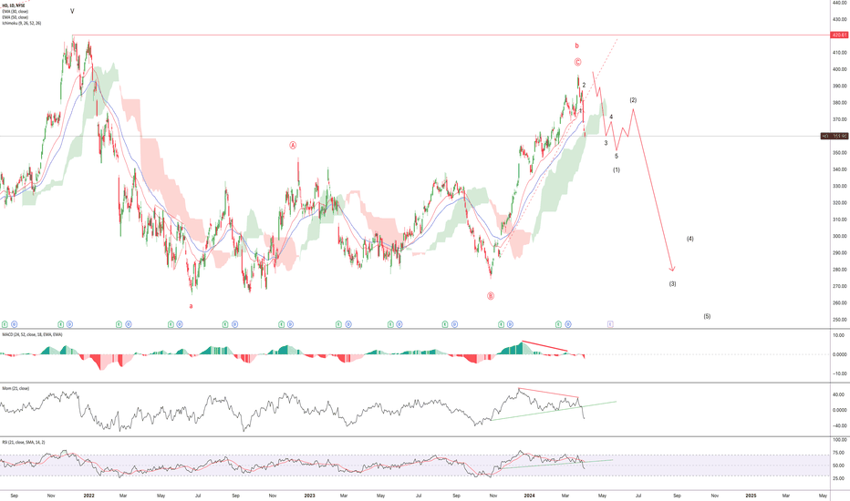Open the November 2021 earnings marker
Screen dimensions: 850x501
[61, 324]
